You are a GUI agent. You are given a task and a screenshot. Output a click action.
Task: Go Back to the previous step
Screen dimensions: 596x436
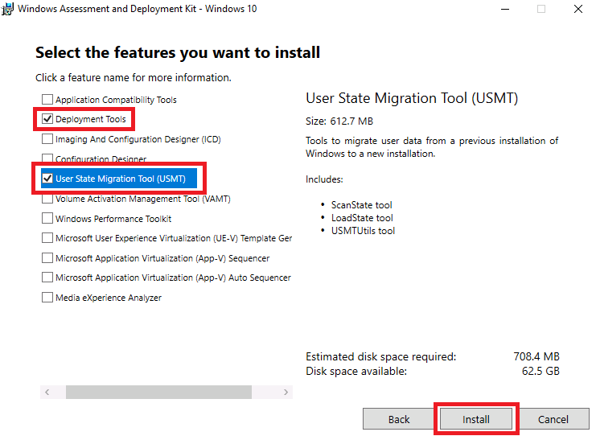point(399,419)
